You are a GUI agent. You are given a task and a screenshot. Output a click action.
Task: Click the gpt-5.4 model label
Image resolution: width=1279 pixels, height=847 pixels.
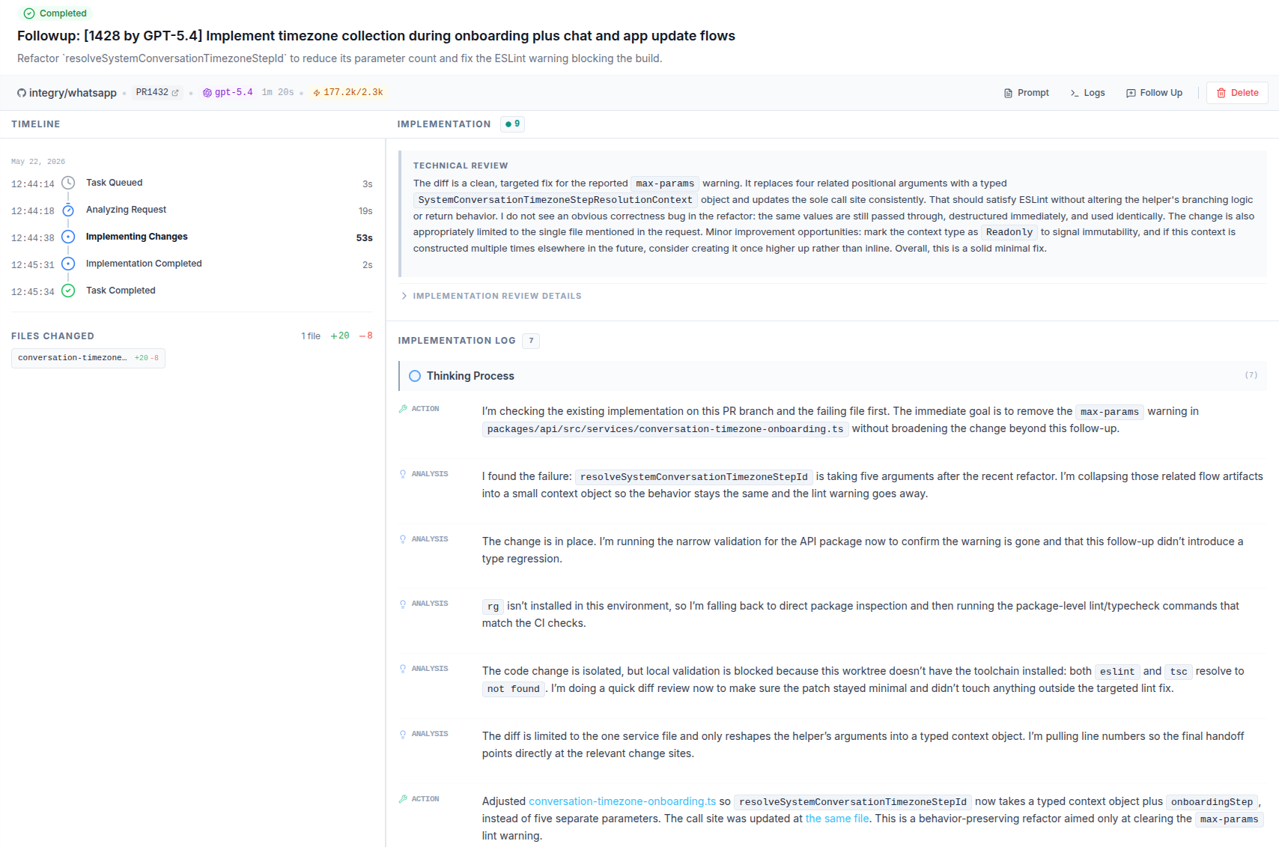[x=234, y=93]
